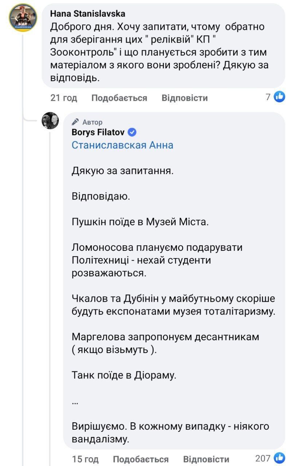Open Borys Filatov's avatar picture
293x466 pixels.
coord(50,121)
